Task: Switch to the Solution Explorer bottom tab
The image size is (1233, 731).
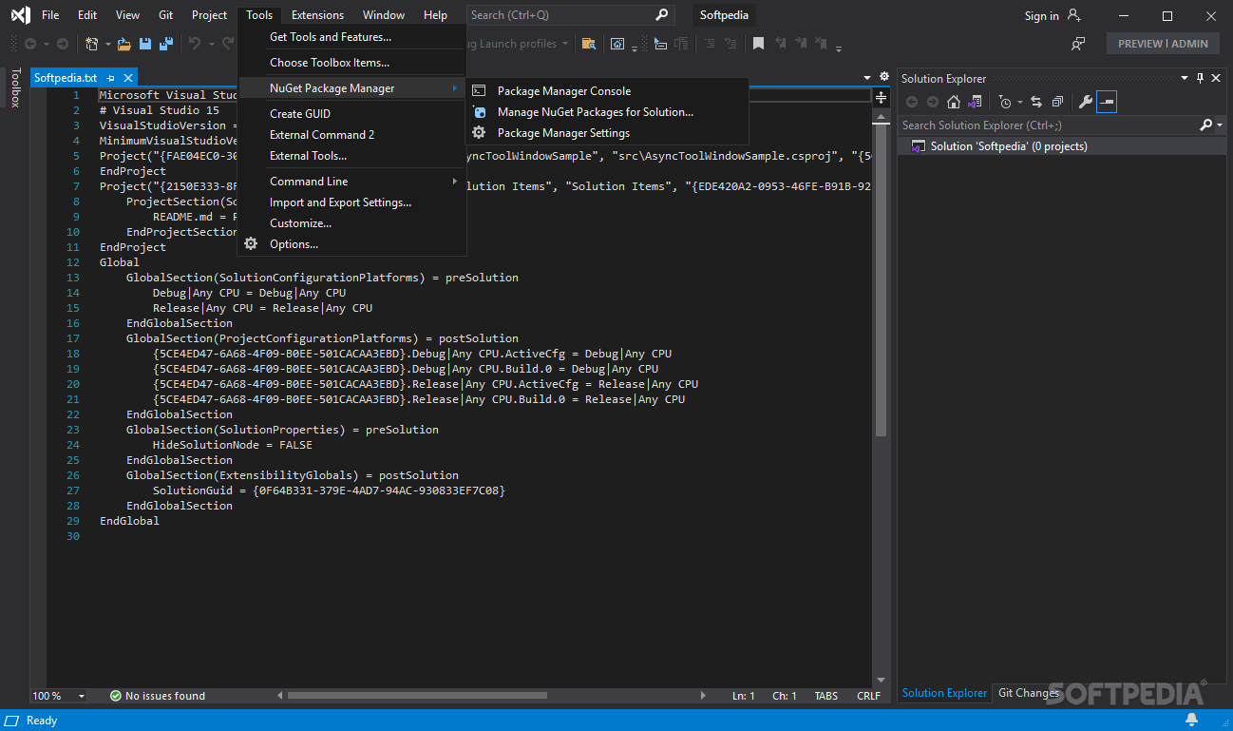Action: [x=944, y=693]
